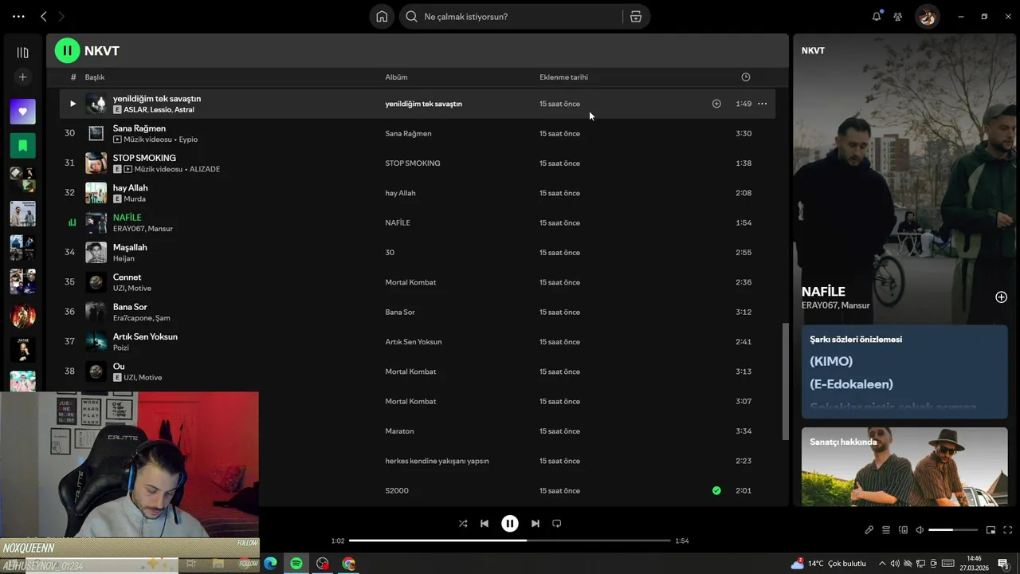Select the track Bana Sor
The image size is (1020, 574).
[130, 307]
